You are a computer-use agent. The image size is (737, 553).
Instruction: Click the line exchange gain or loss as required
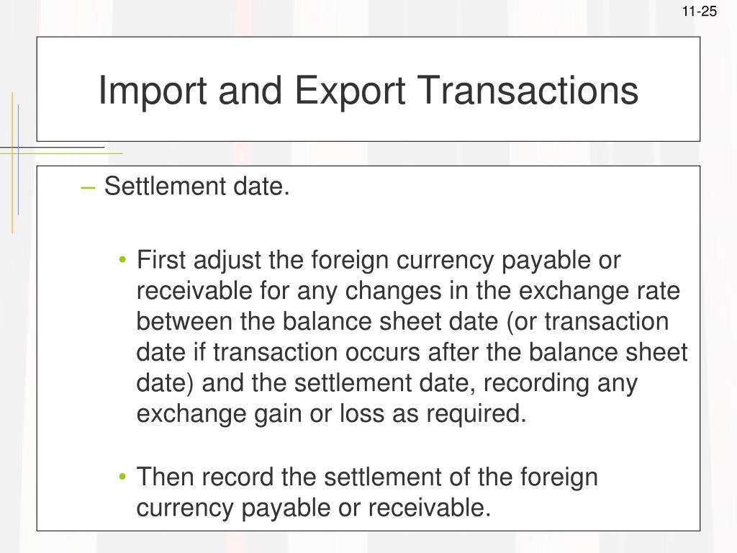(331, 414)
